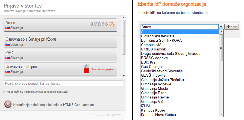The image size is (244, 120).
Task: Click the Izberite button
Action: tap(231, 27)
